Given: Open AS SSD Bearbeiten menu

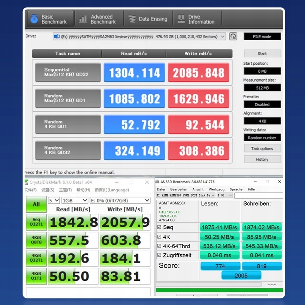Looking at the screenshot, I should click(179, 189).
